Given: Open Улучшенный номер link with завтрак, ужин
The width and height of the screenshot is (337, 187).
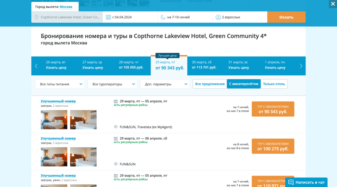Looking at the screenshot, I should click(58, 175).
